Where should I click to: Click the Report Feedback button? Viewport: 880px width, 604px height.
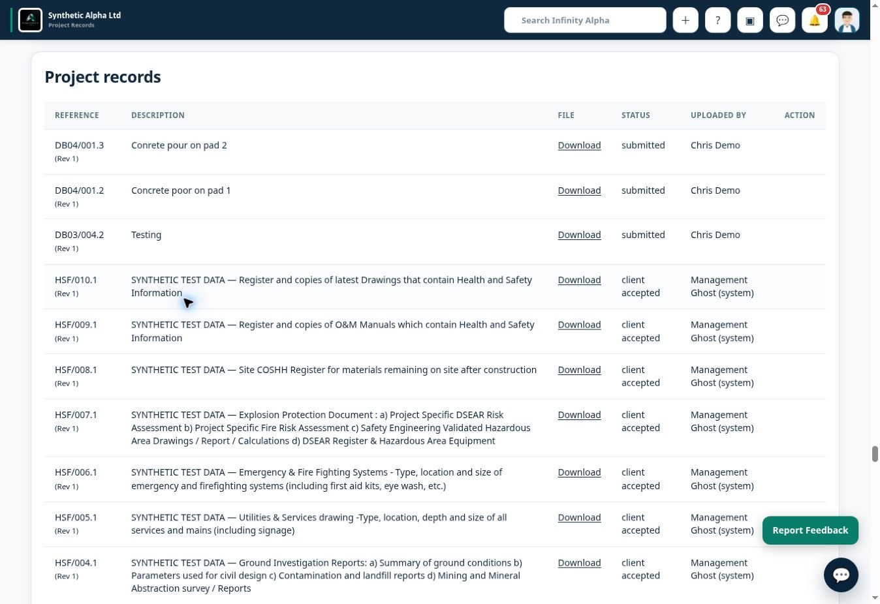tap(810, 530)
